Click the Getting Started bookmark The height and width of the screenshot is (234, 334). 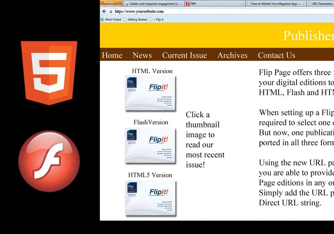pyautogui.click(x=135, y=19)
